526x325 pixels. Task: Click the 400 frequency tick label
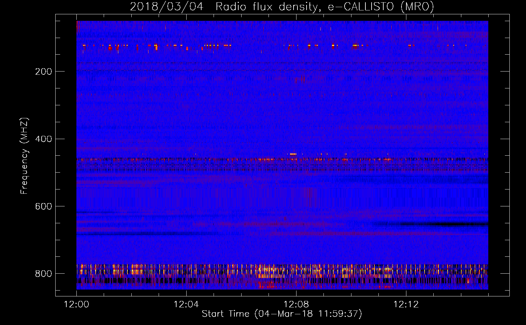point(44,139)
